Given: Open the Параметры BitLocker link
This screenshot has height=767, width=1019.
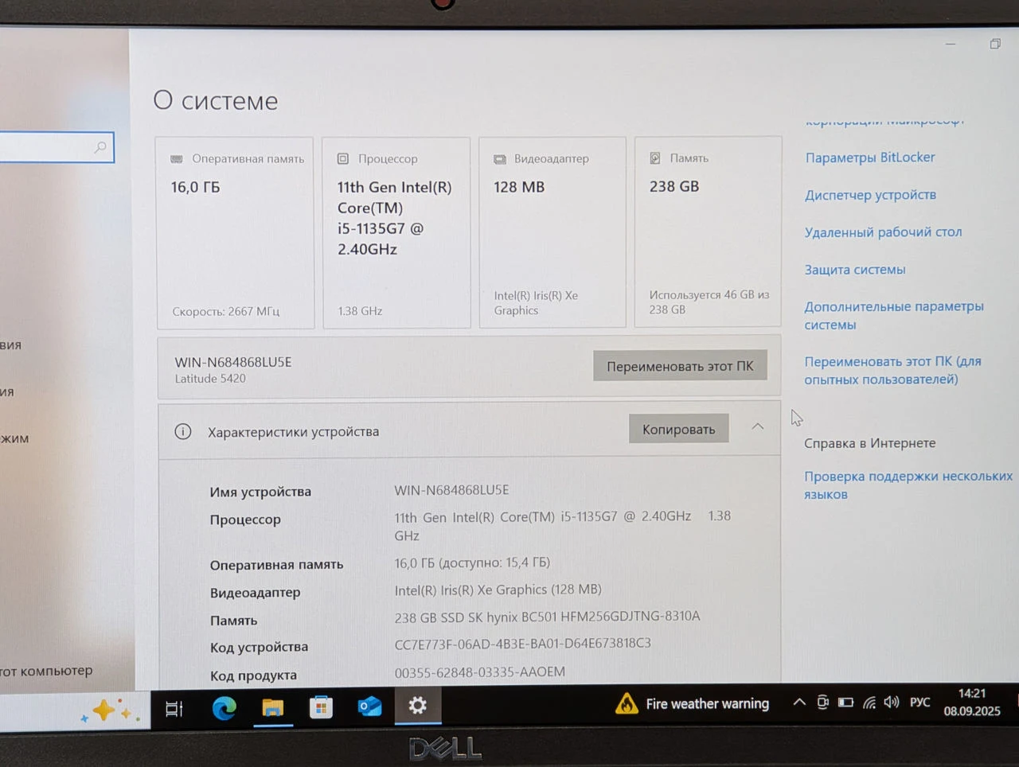Looking at the screenshot, I should pos(870,158).
